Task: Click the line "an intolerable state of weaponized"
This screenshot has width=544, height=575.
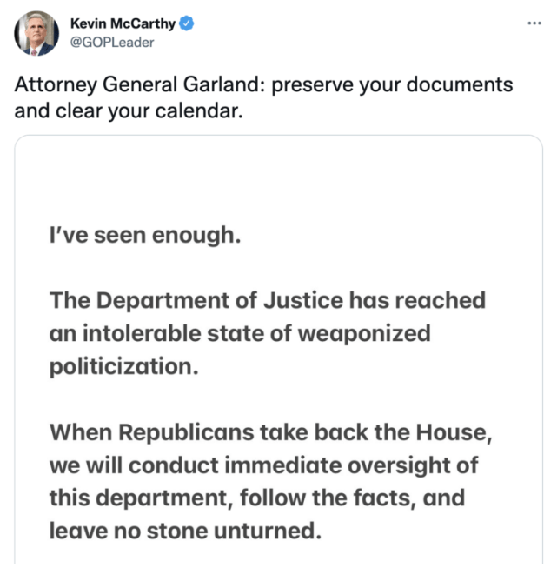Action: [x=240, y=333]
